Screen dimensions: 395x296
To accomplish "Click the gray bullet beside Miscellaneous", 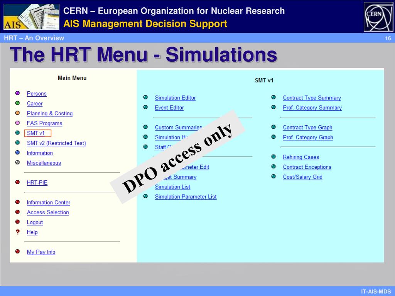I will point(17,162).
